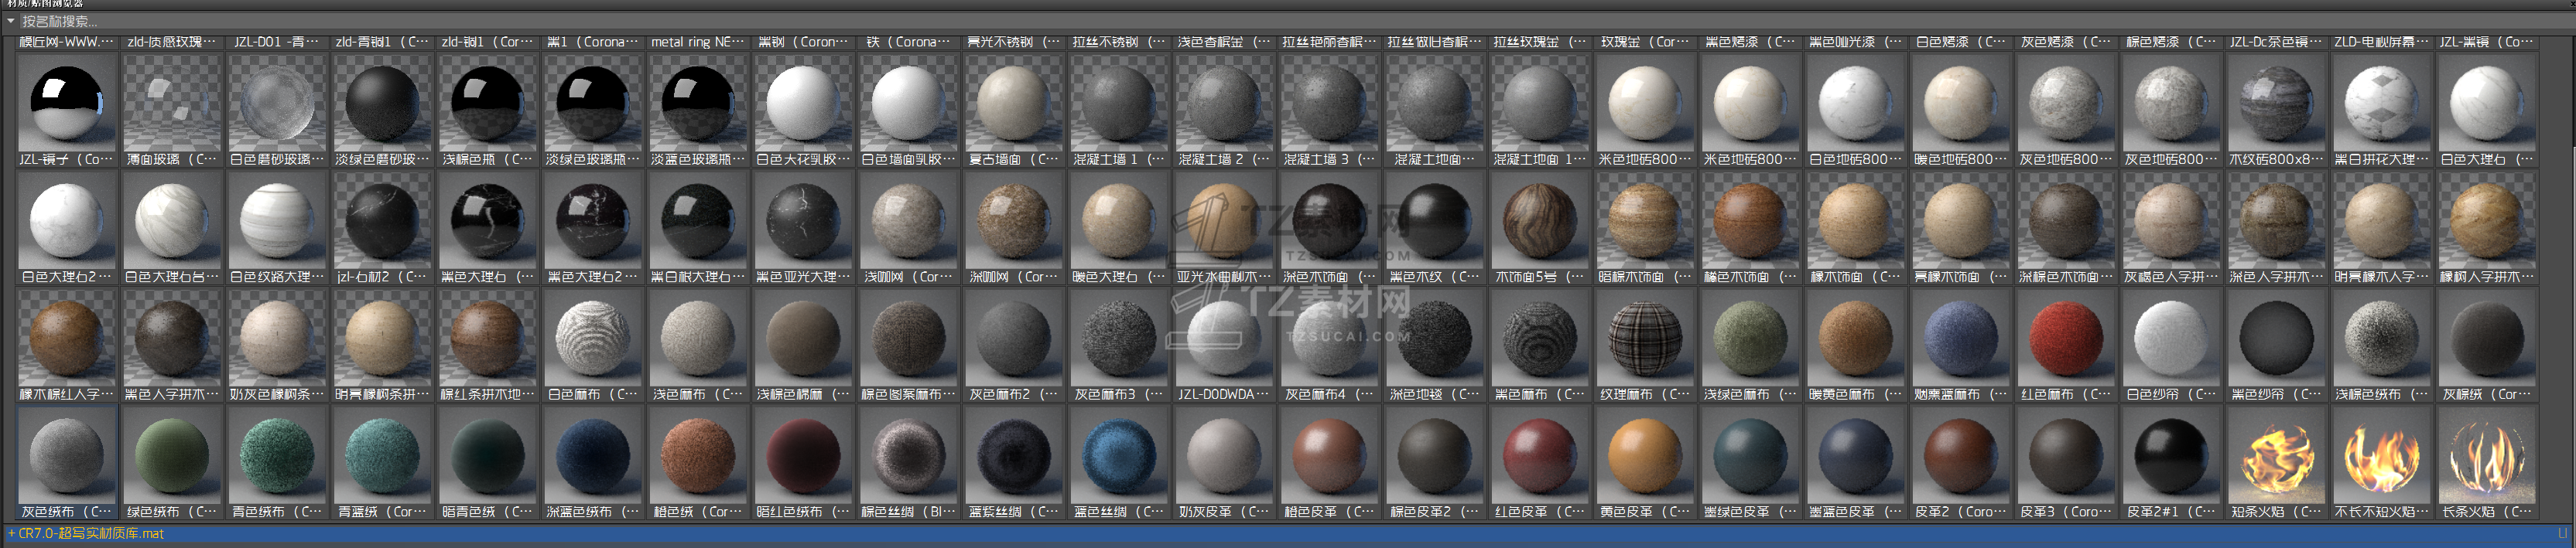Image resolution: width=2576 pixels, height=548 pixels.
Task: Select the JZL-镜子 mirror material
Action: pyautogui.click(x=67, y=104)
